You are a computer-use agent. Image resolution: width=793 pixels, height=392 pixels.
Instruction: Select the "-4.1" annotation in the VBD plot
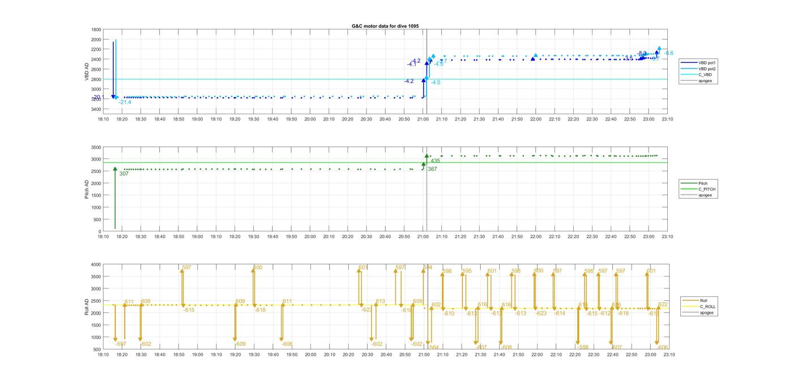[412, 64]
